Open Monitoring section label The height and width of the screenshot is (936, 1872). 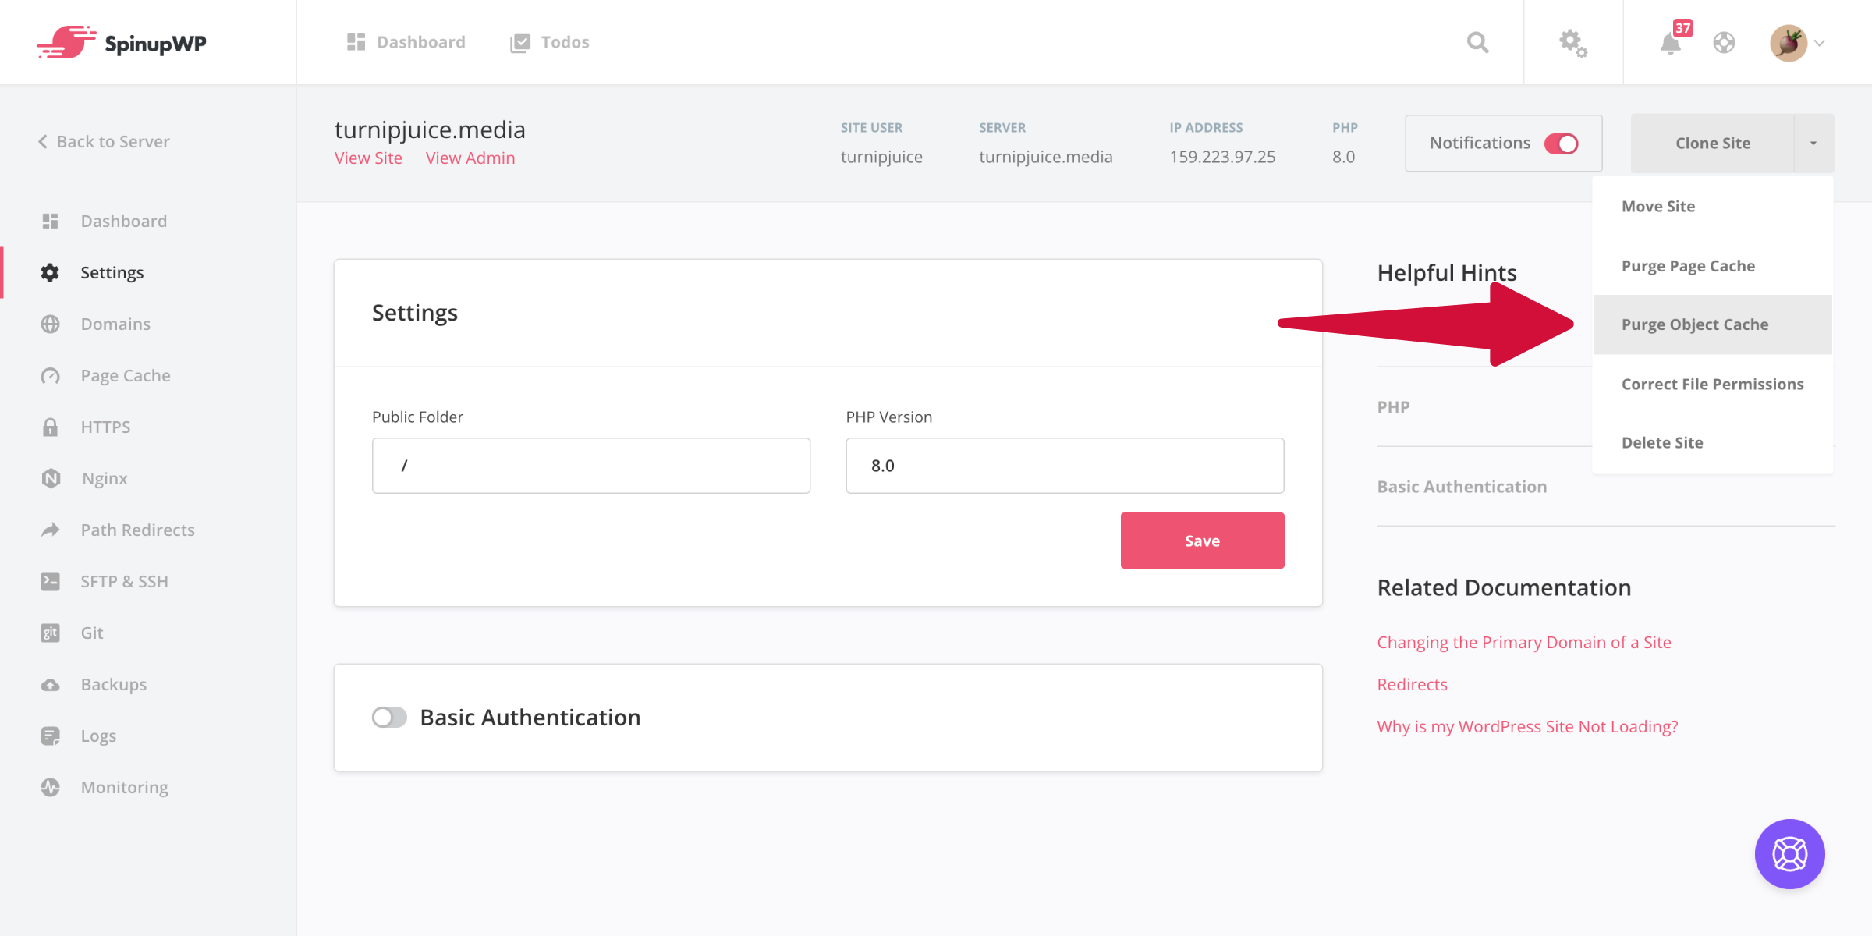click(125, 787)
